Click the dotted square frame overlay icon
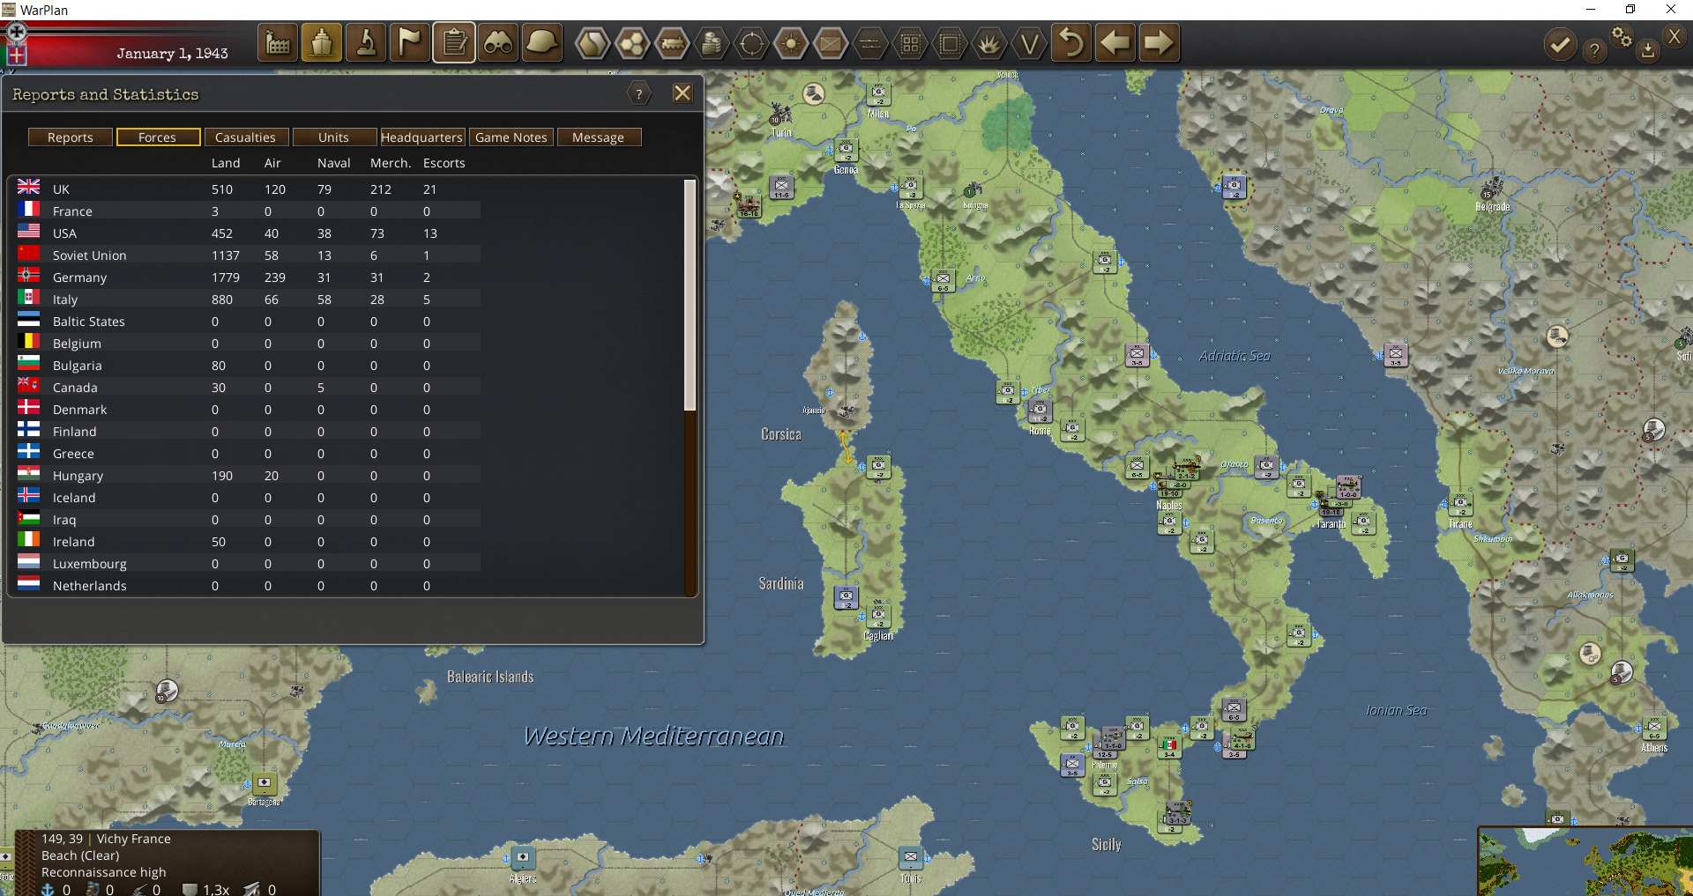 (950, 43)
